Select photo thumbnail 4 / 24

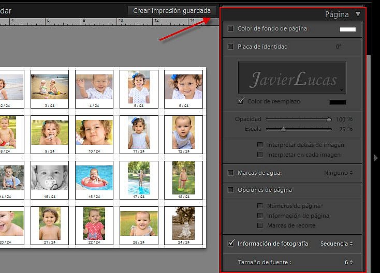[94, 89]
